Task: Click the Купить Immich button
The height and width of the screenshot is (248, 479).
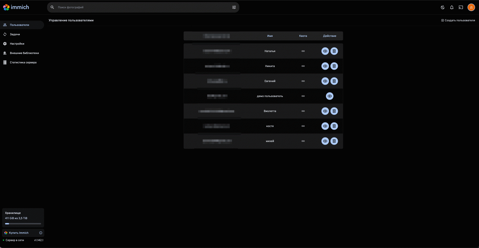Action: pyautogui.click(x=23, y=233)
